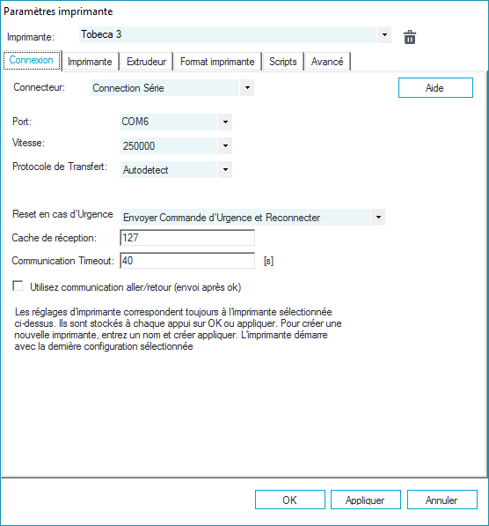Open the Port COM6 dropdown

coord(225,122)
